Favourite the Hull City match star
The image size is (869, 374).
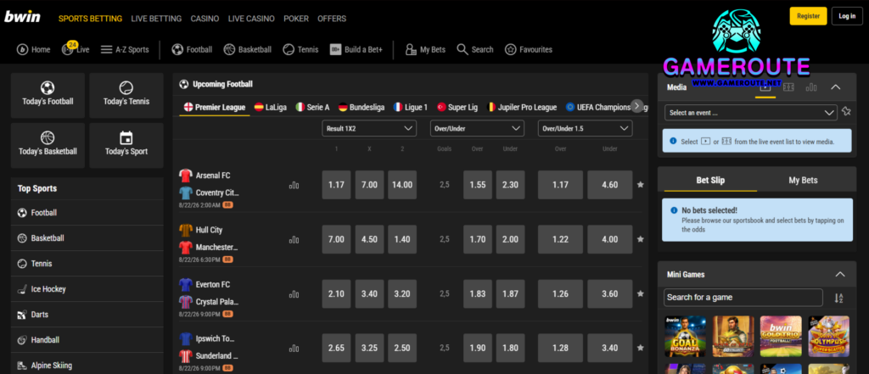pos(641,239)
